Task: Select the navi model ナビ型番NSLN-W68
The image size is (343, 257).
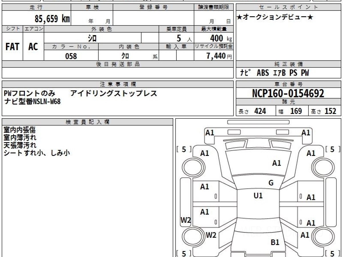Action: pyautogui.click(x=32, y=101)
